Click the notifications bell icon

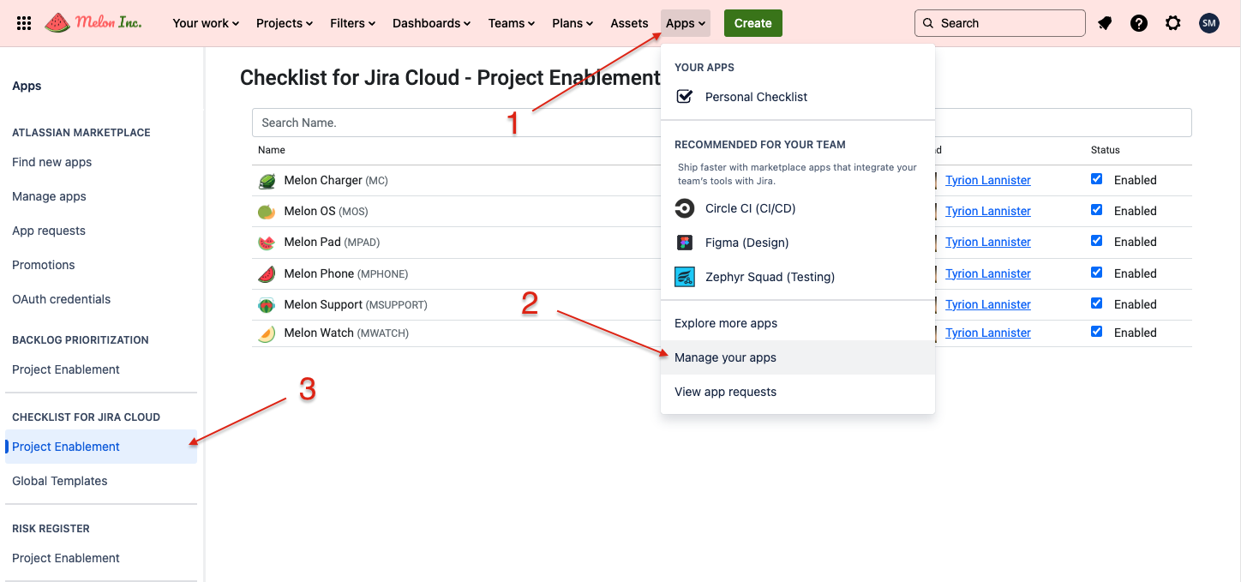pyautogui.click(x=1105, y=23)
